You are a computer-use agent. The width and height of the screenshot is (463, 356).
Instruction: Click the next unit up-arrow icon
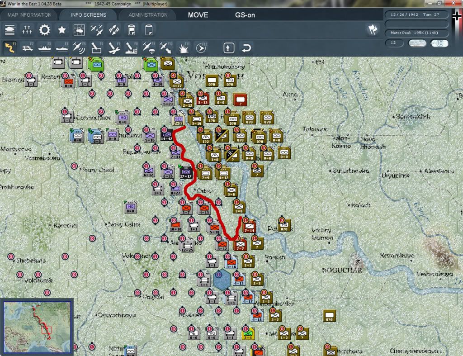pyautogui.click(x=229, y=48)
